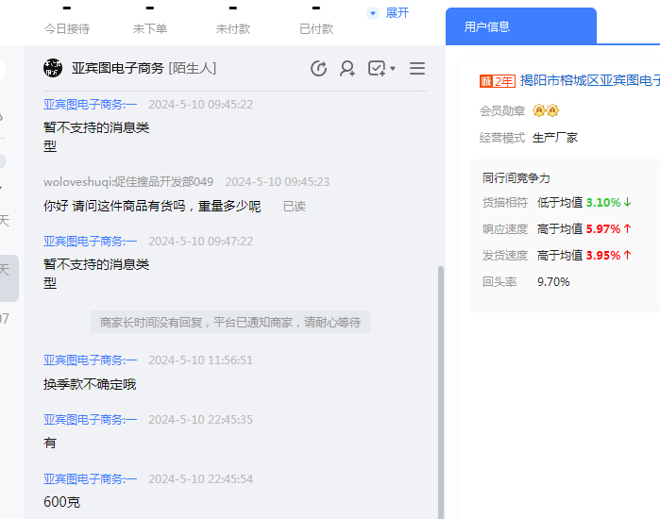Open the hamburger menu in chat header

tap(417, 68)
